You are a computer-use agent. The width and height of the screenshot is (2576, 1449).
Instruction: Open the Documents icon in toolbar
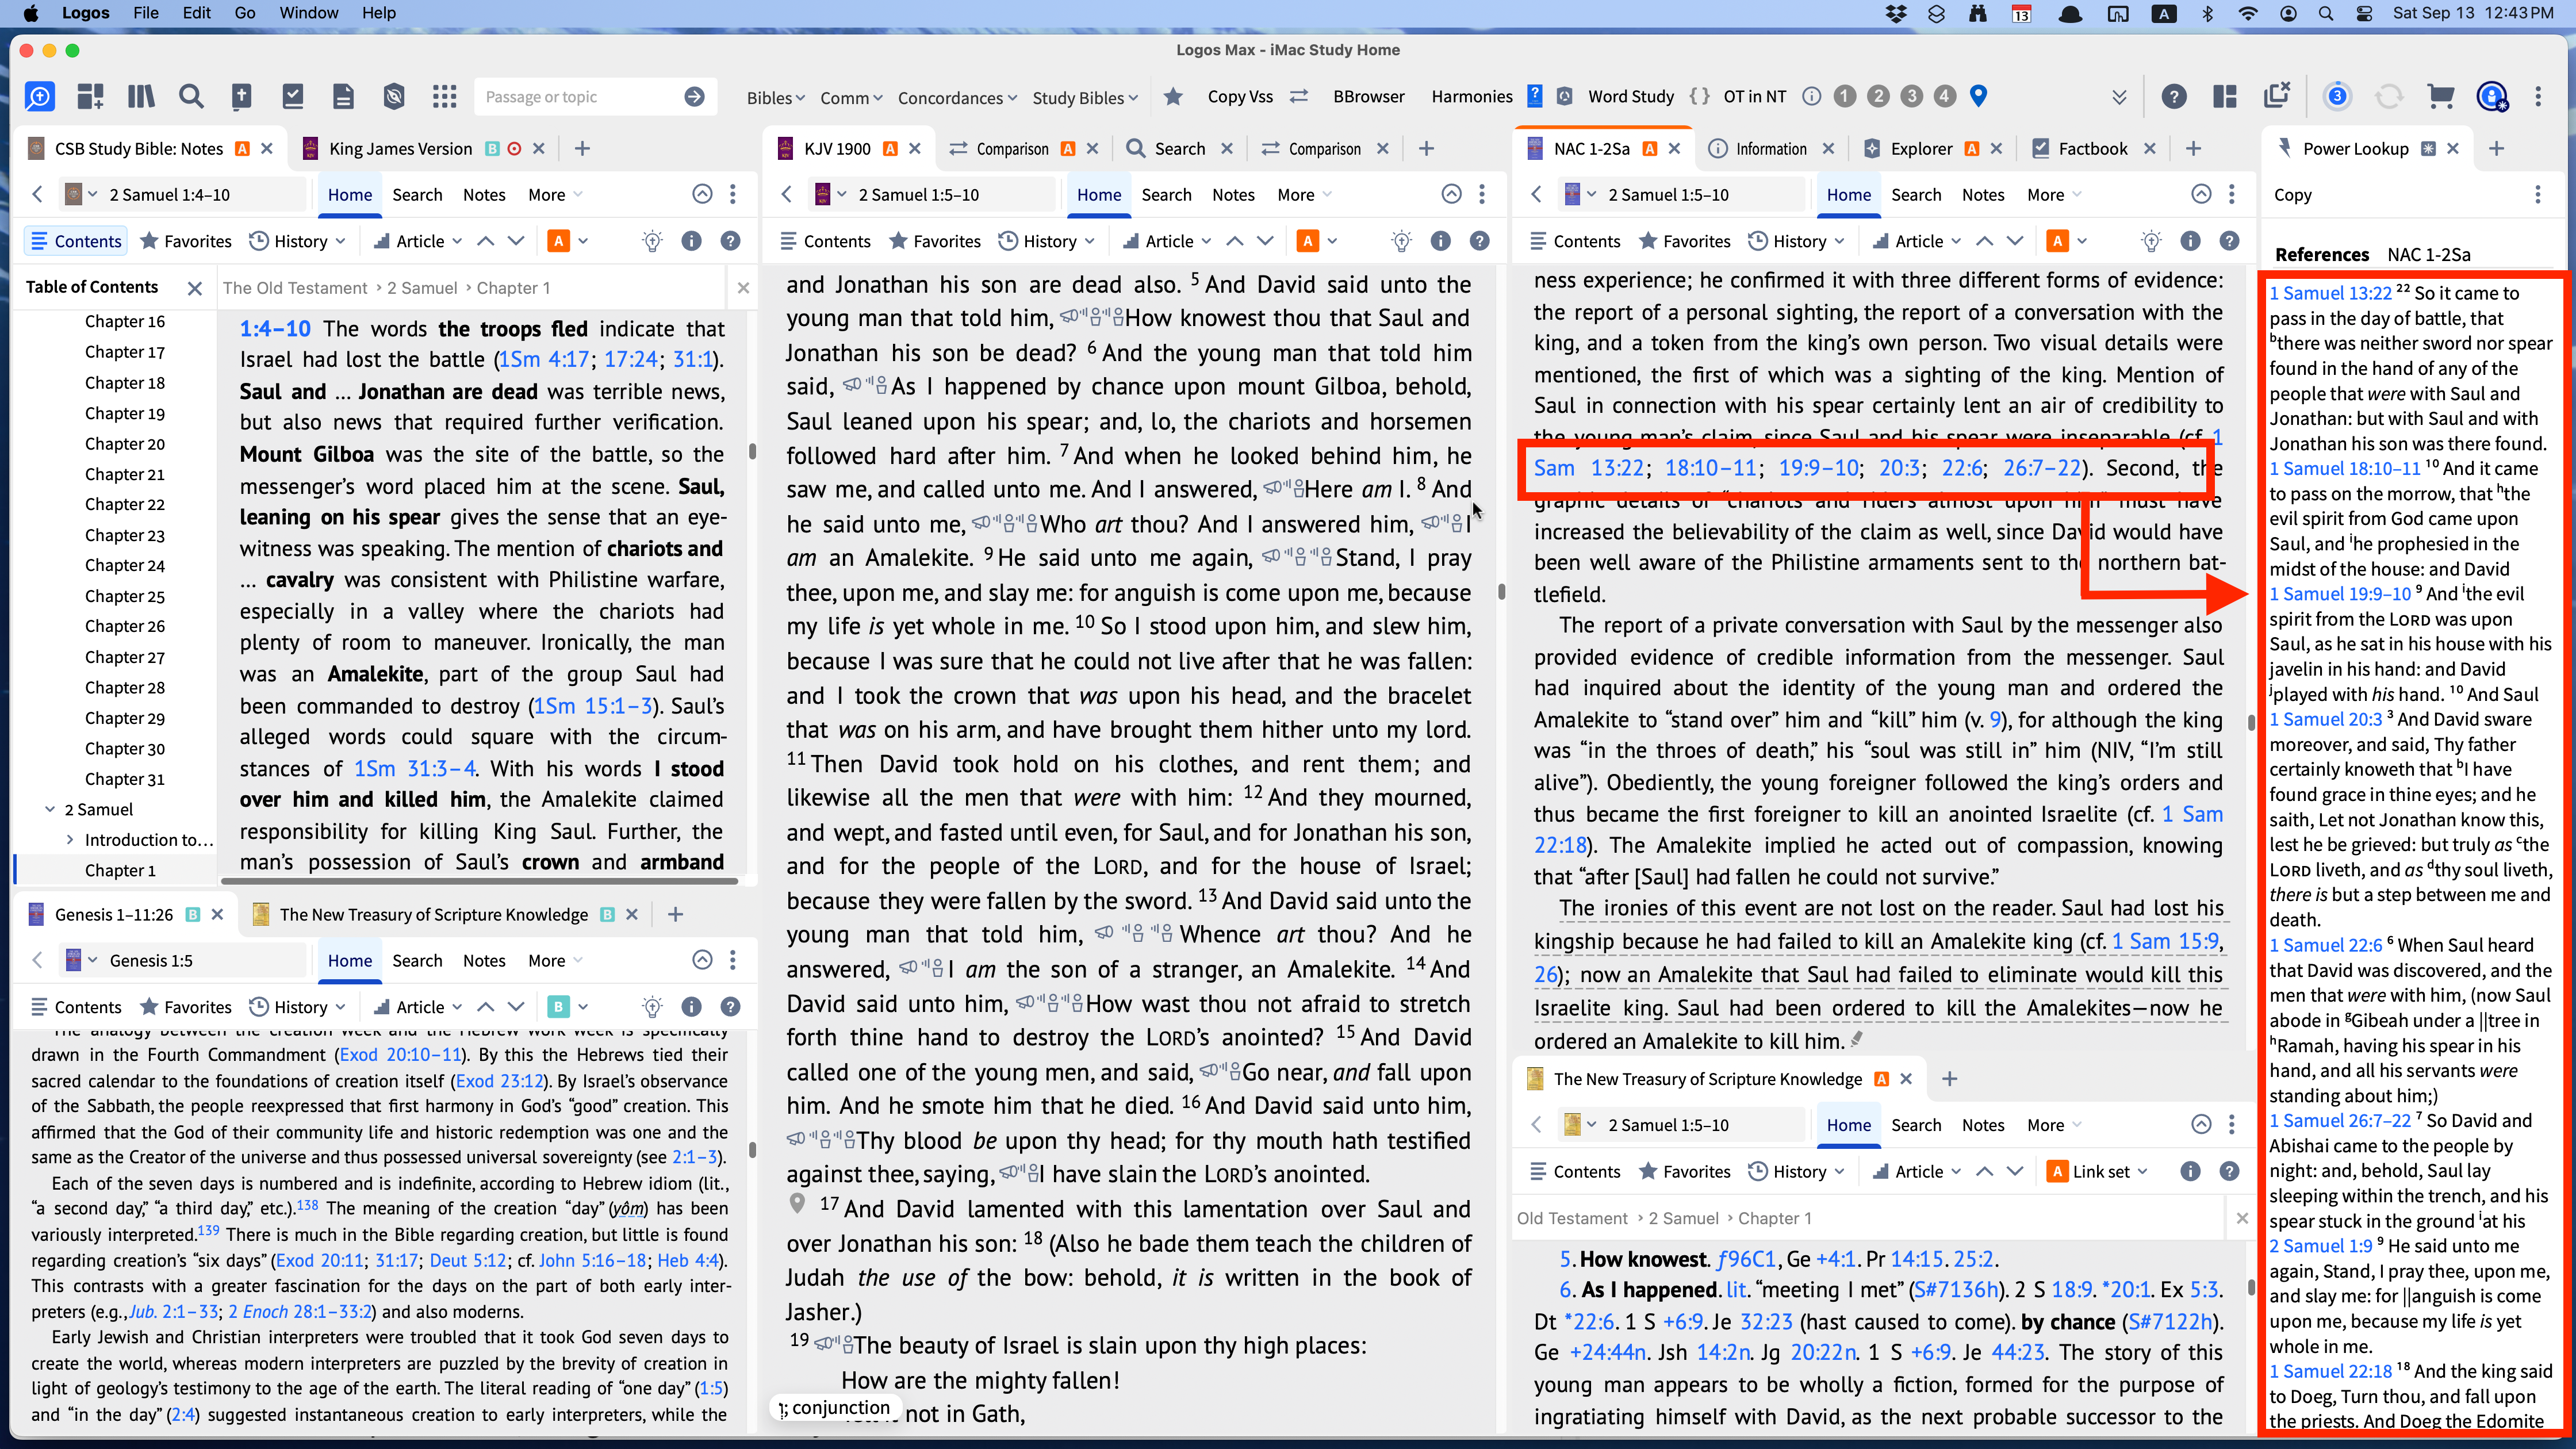coord(343,97)
